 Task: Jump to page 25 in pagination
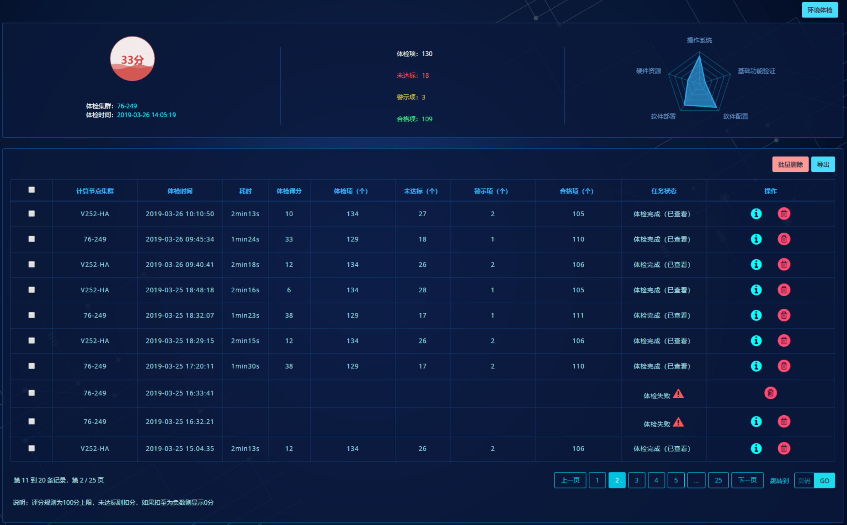(x=718, y=480)
